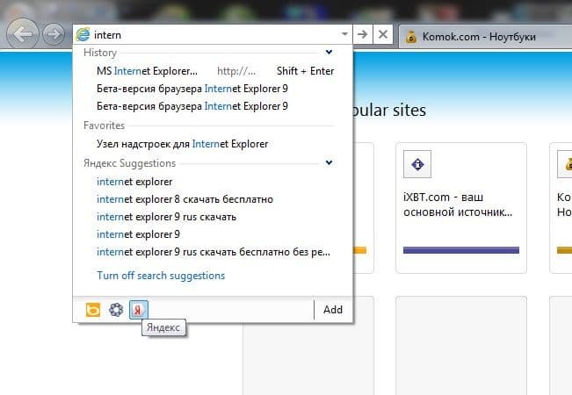Choose suggestion 'internet explorer 9 rus скачать'
This screenshot has width=572, height=395.
tap(166, 217)
